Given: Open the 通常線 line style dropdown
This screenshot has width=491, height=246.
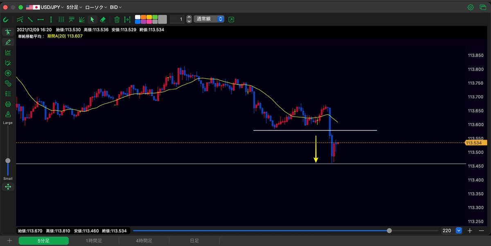Looking at the screenshot, I should click(209, 19).
